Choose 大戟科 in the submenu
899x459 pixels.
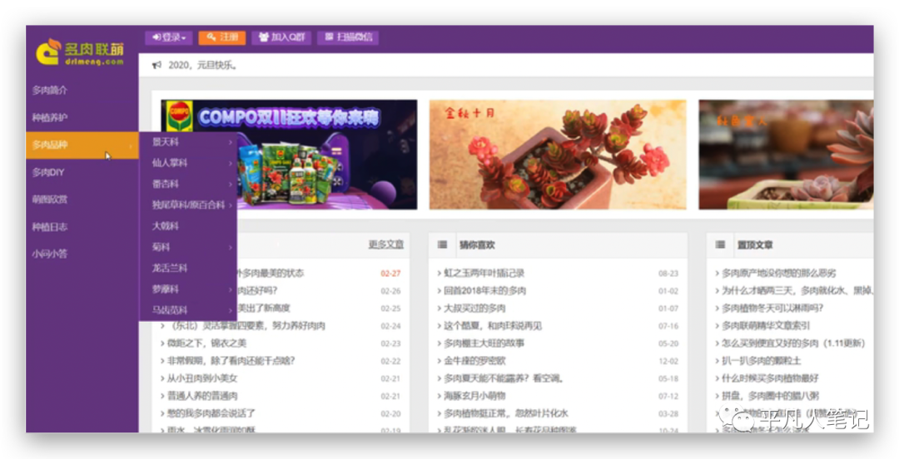click(x=188, y=226)
